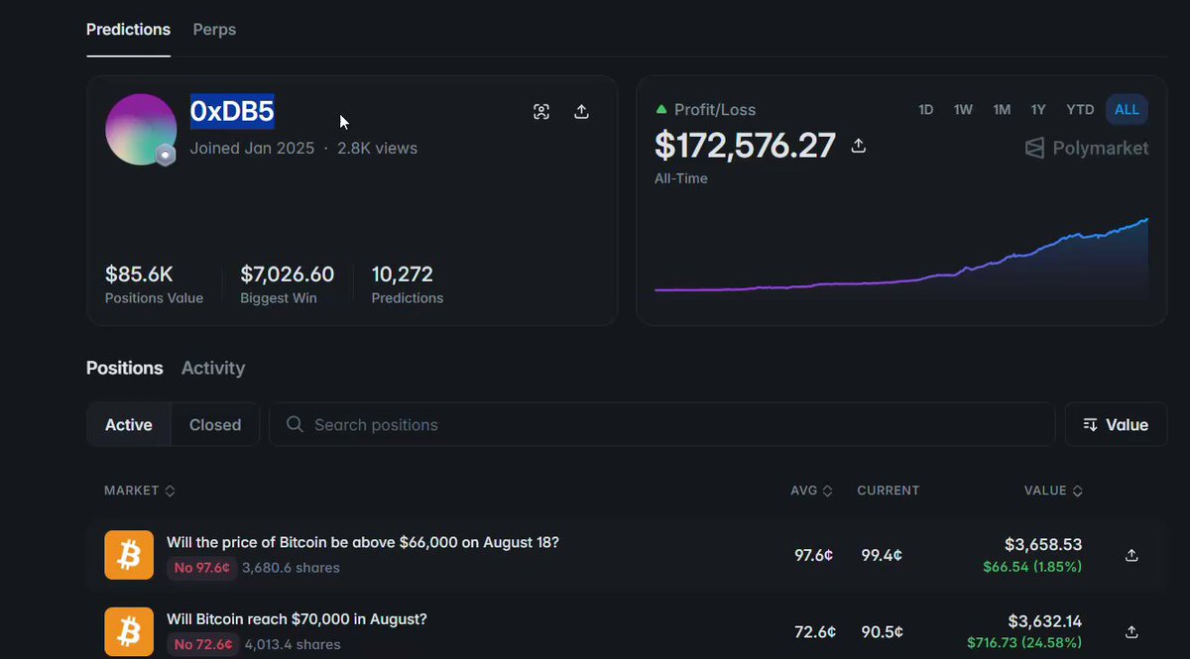Select the 1M profit/loss range
The height and width of the screenshot is (659, 1190).
tap(1002, 110)
